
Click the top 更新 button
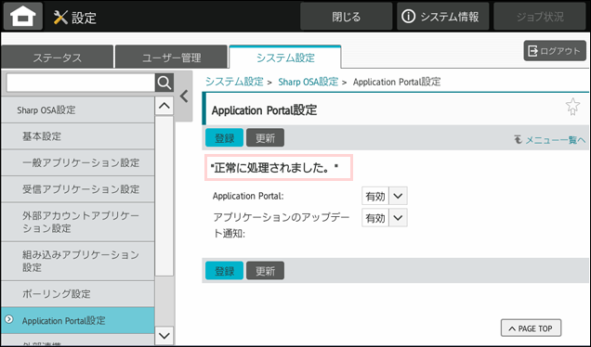[266, 137]
